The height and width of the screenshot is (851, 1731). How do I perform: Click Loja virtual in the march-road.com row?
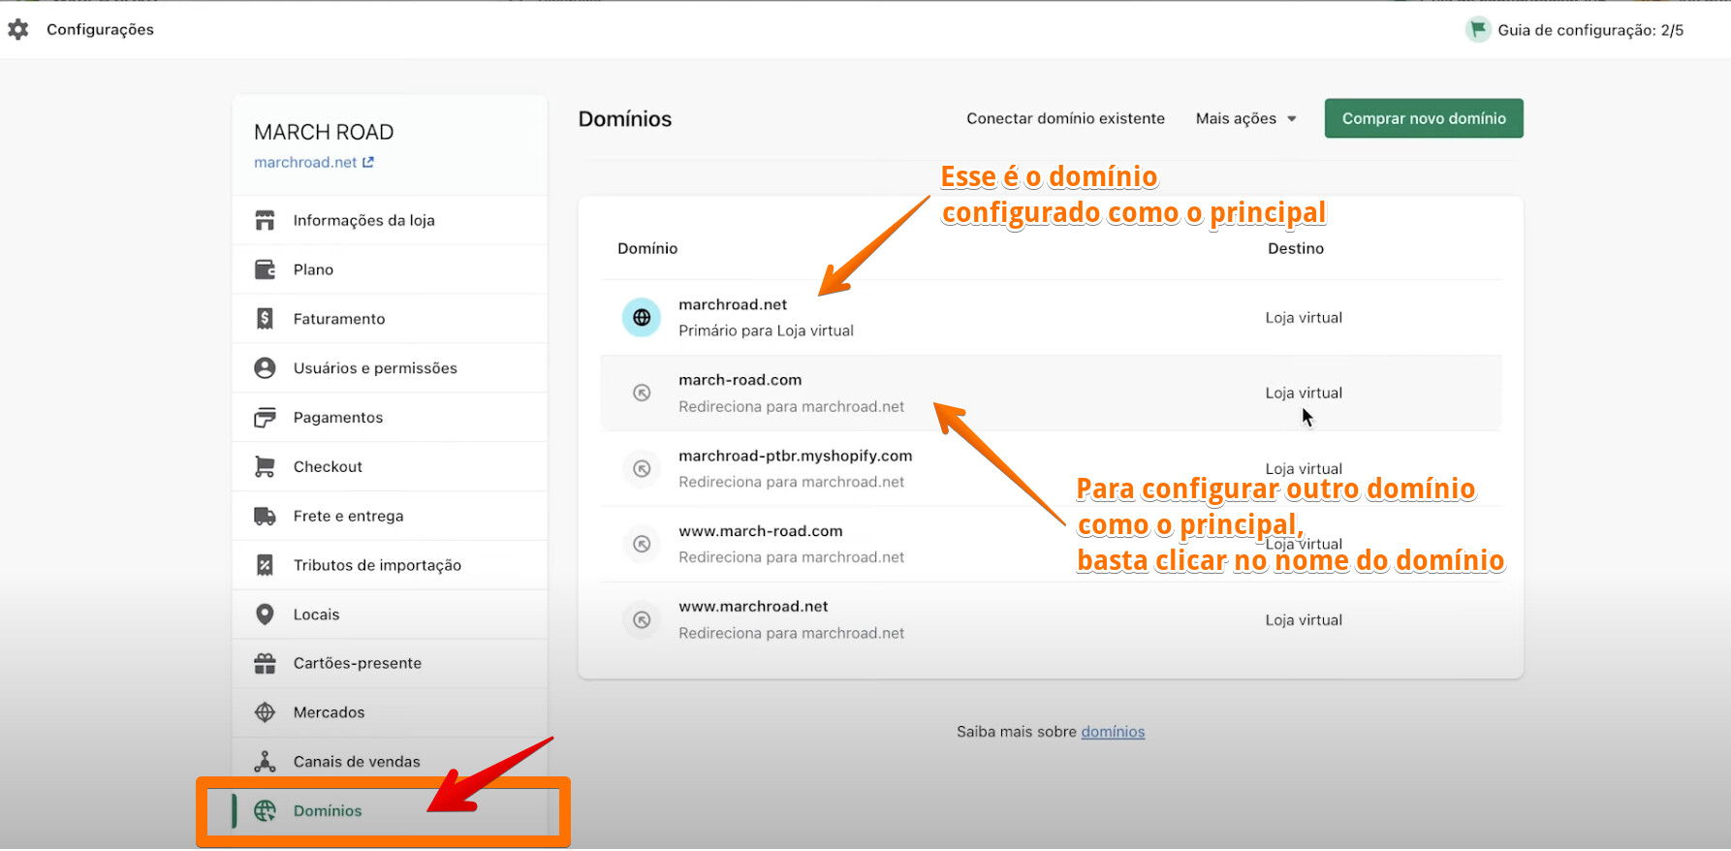pyautogui.click(x=1304, y=394)
